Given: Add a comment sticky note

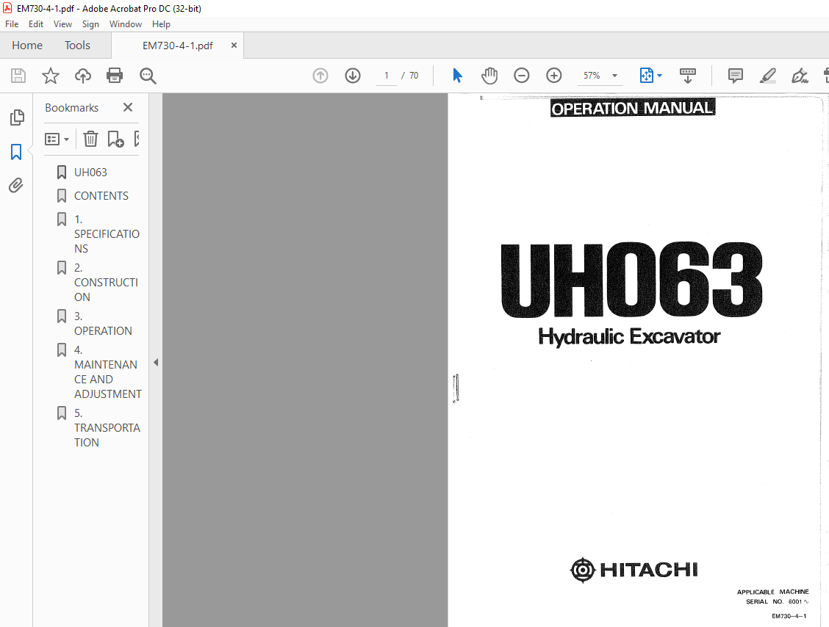Looking at the screenshot, I should coord(735,76).
